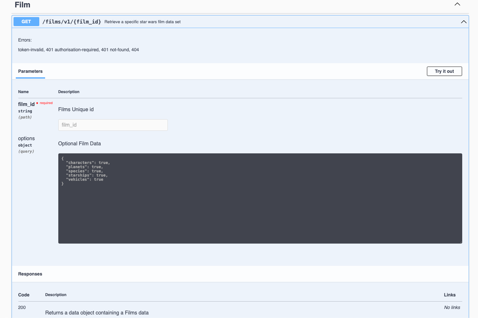Screen dimensions: 478x318
Task: Click the "vehicles": true line
Action: tap(85, 179)
